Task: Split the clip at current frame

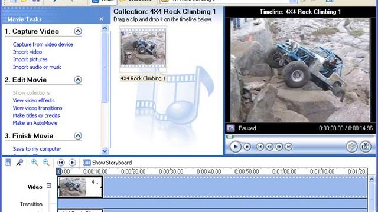Action: point(352,147)
